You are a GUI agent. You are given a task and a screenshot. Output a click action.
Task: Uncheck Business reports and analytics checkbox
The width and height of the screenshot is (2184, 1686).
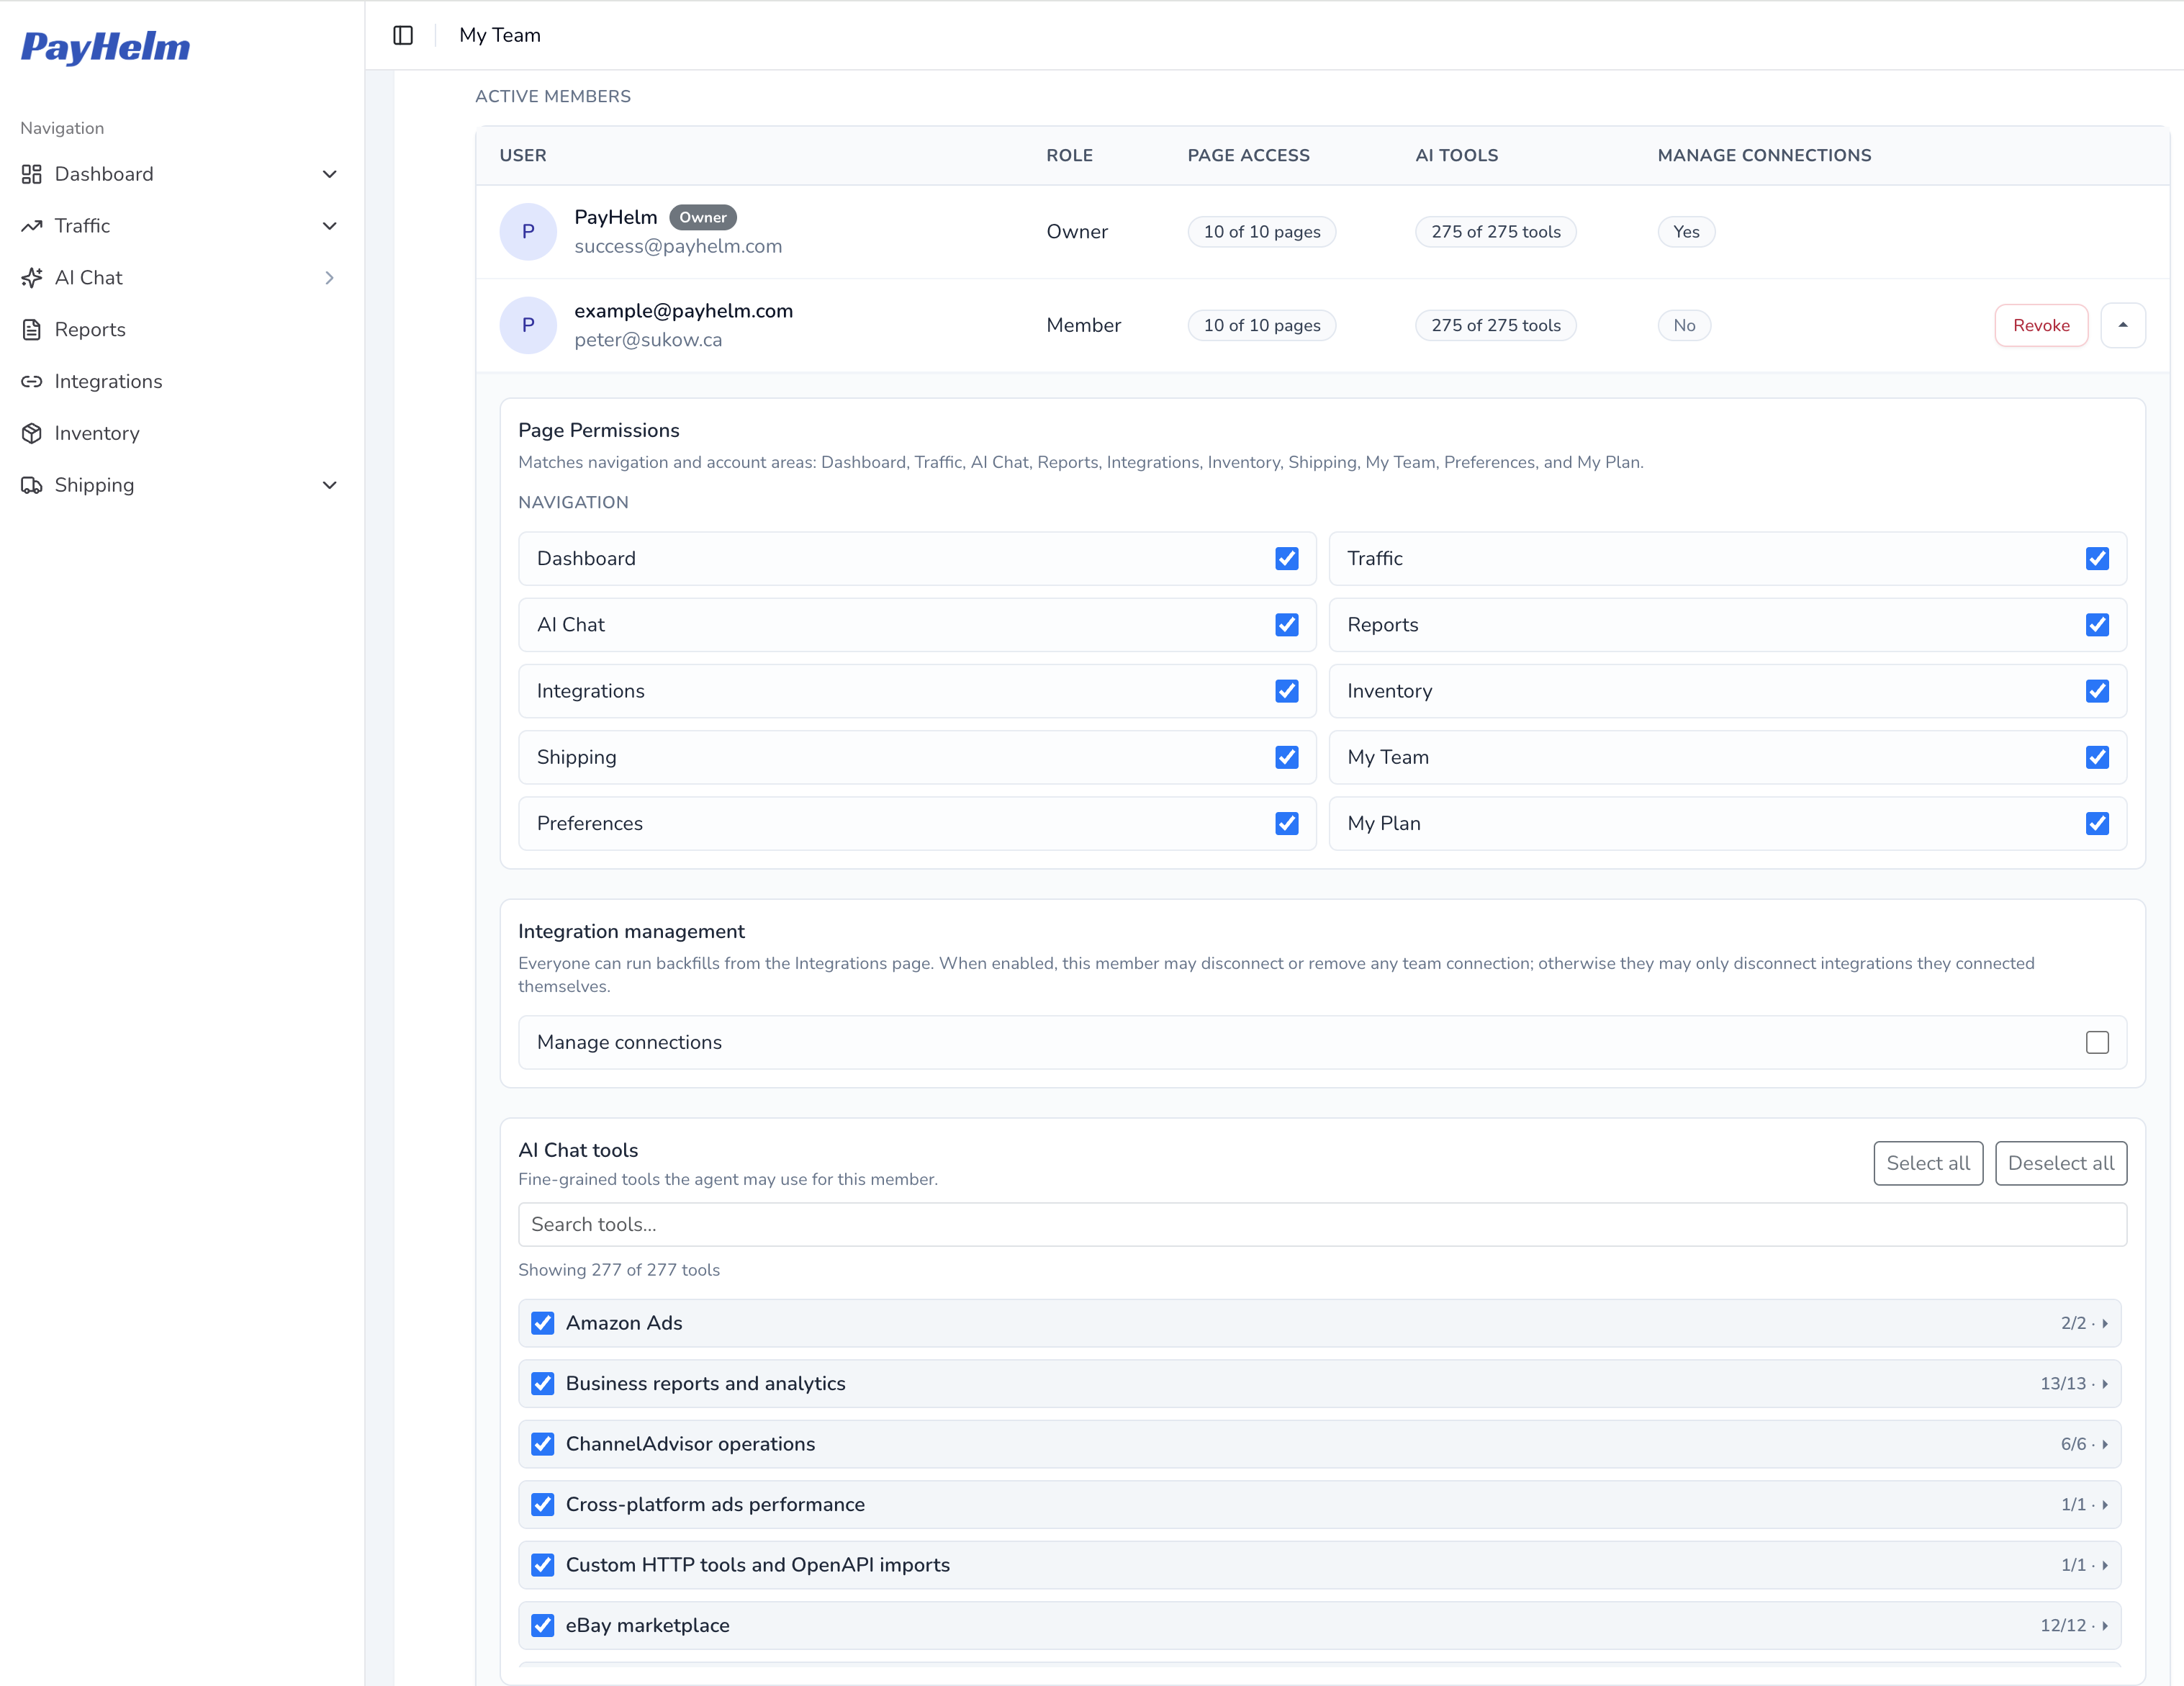(x=542, y=1384)
